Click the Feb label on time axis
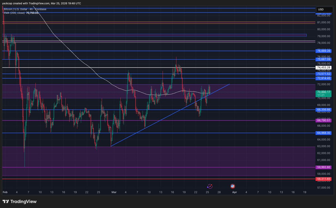This screenshot has width=336, height=208. (5, 192)
